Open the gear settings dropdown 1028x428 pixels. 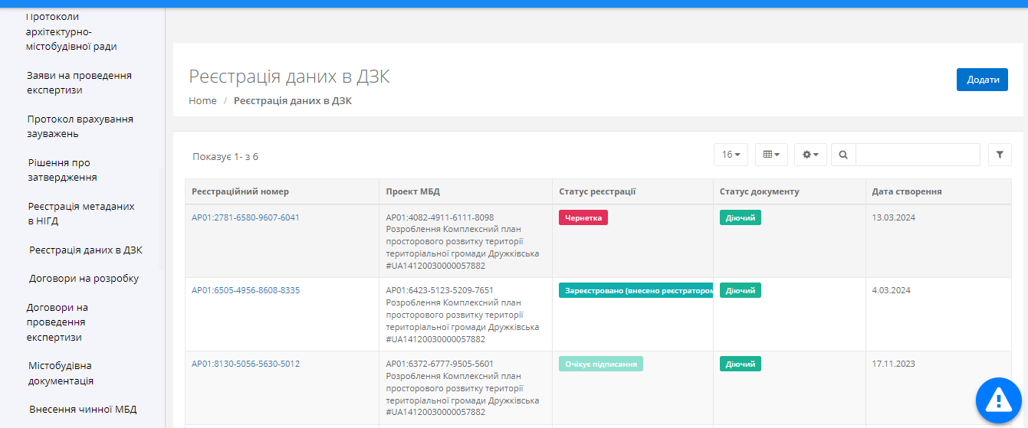(x=810, y=155)
